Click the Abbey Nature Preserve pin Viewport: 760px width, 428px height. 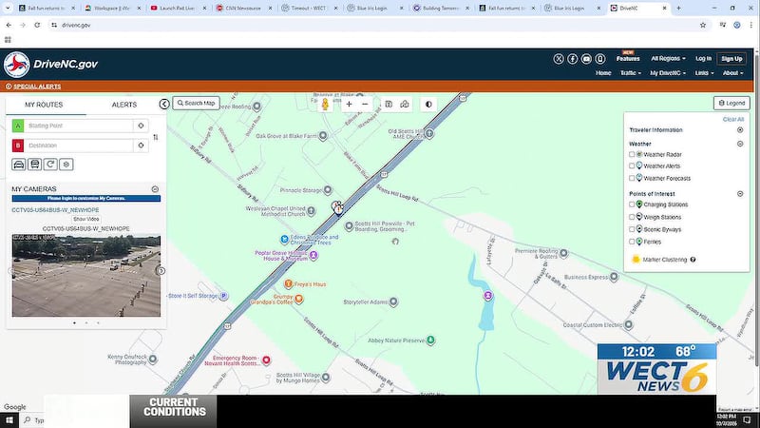[x=430, y=340]
